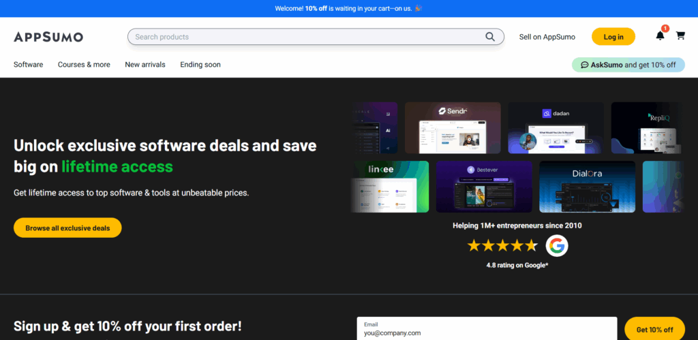Image resolution: width=698 pixels, height=340 pixels.
Task: Open the Software menu
Action: 29,65
